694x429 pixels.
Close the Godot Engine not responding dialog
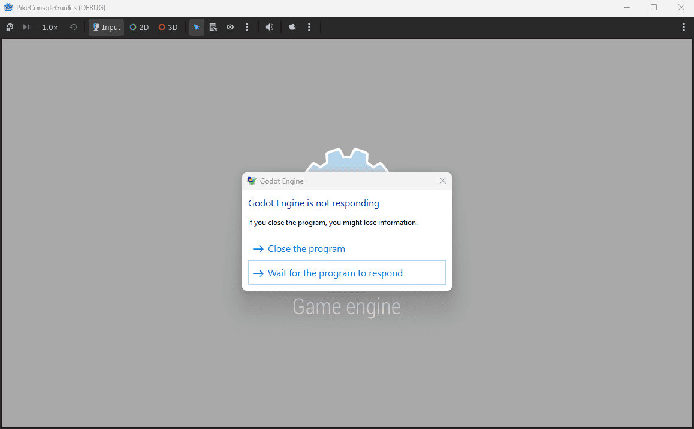pos(443,181)
